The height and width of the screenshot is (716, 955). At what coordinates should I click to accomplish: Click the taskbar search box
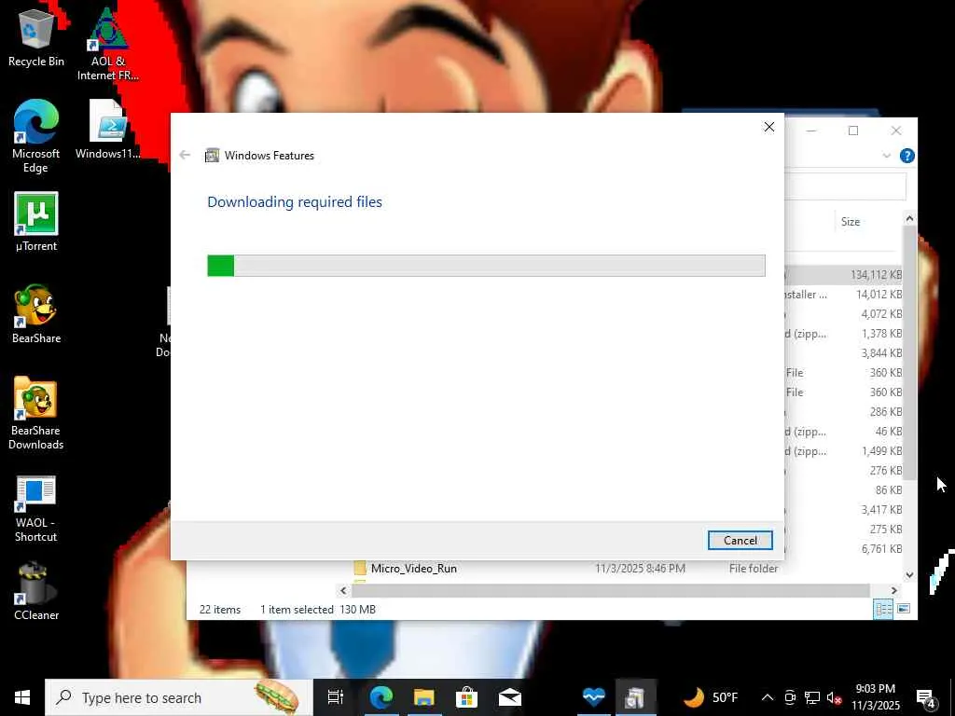pyautogui.click(x=178, y=697)
